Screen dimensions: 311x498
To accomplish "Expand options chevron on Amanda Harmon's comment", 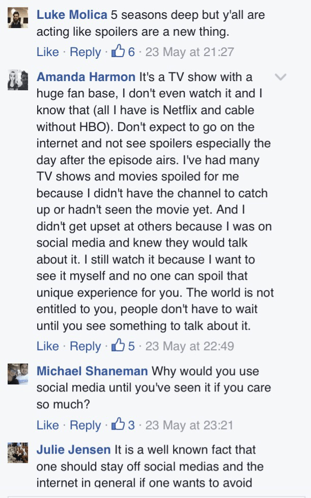I will pyautogui.click(x=280, y=77).
